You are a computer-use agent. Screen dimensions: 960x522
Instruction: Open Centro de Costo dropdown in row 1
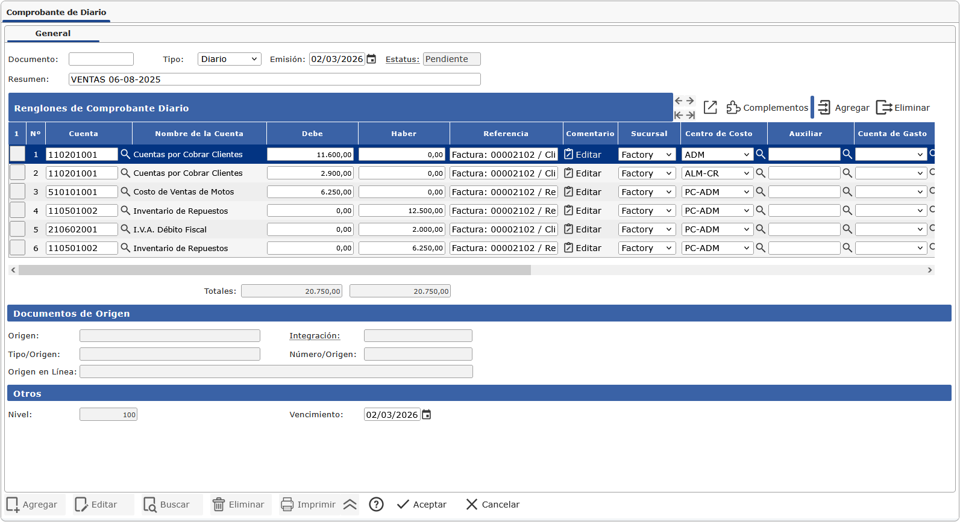click(717, 155)
